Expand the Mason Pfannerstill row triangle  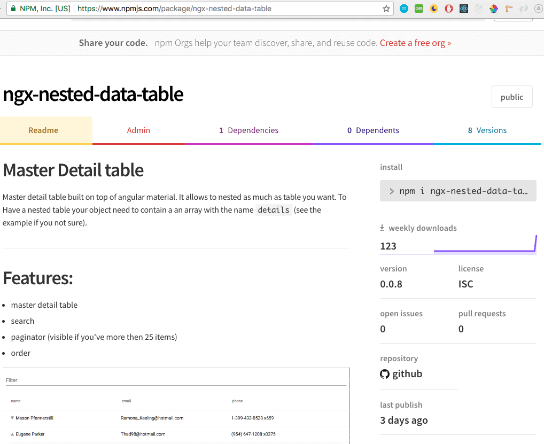coord(12,418)
